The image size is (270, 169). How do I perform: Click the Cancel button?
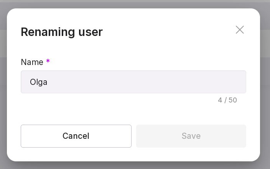point(76,136)
